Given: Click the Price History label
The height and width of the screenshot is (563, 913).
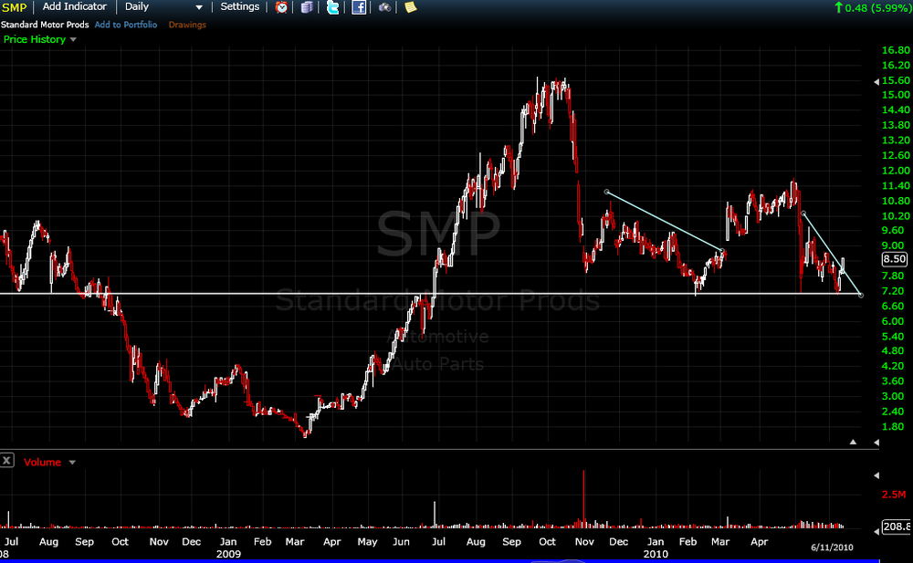Looking at the screenshot, I should (x=35, y=39).
